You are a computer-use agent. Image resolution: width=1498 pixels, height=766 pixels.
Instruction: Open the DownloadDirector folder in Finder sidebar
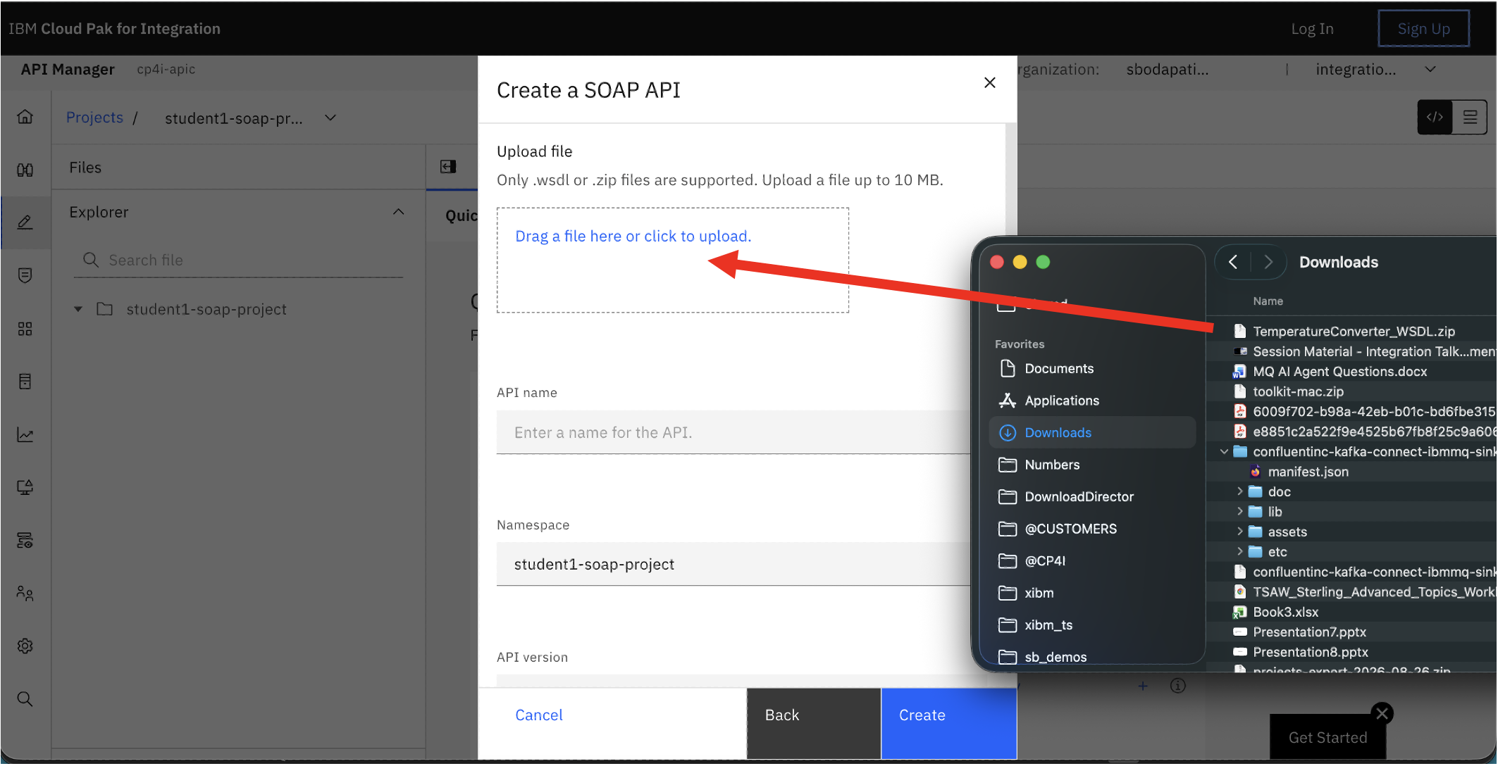(1092, 496)
